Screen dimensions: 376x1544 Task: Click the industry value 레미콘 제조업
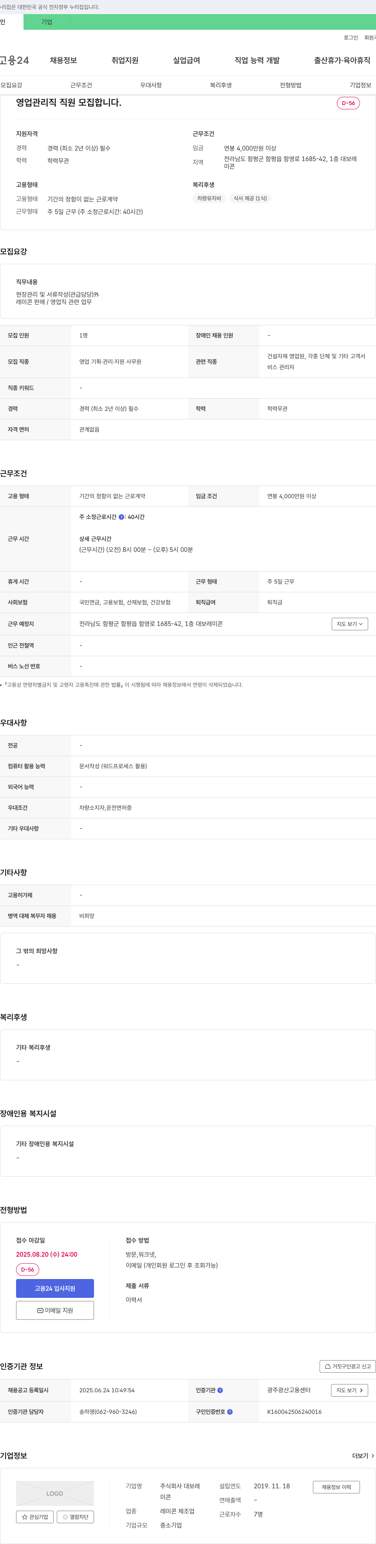click(x=177, y=1511)
